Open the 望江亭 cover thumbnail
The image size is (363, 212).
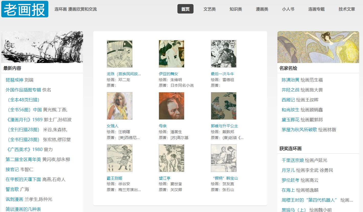click(x=172, y=158)
